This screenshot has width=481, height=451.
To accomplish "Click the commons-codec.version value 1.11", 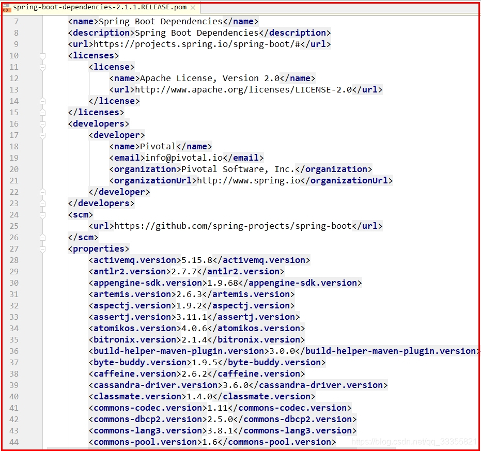I will (217, 408).
